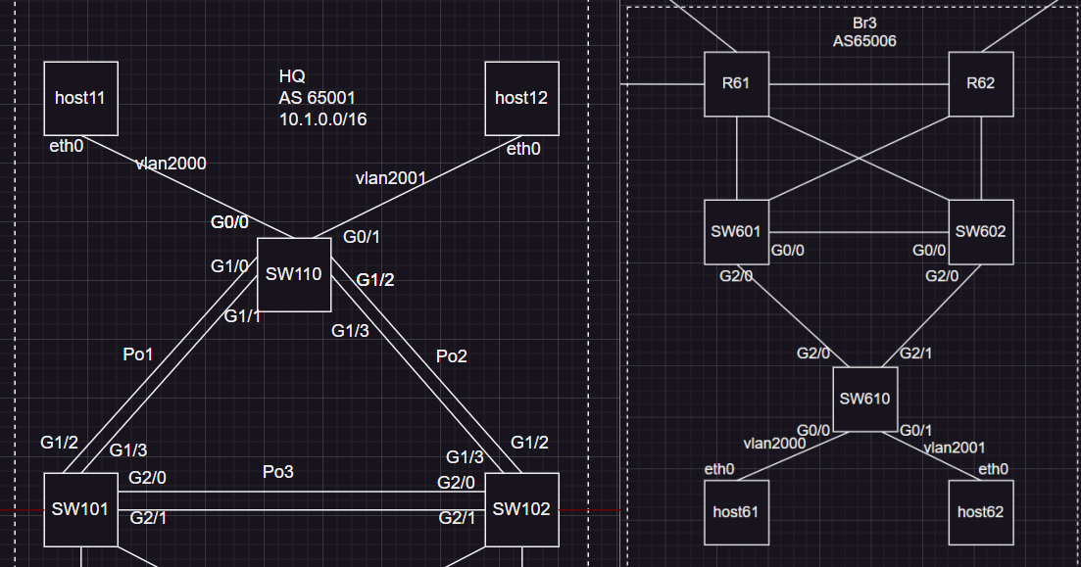Select the vlan2001 label near host12
This screenshot has height=567, width=1081.
click(390, 177)
